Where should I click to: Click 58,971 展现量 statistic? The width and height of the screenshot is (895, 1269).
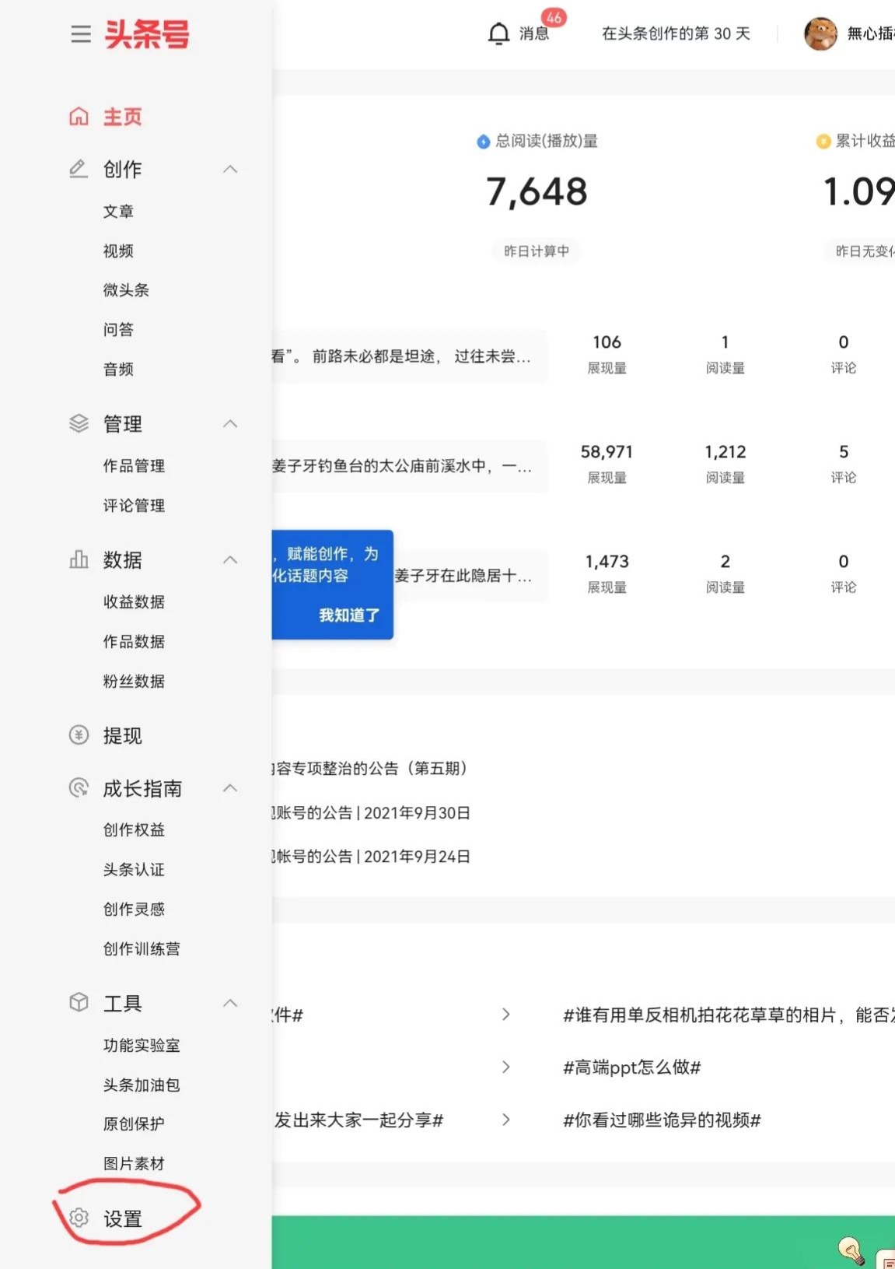pyautogui.click(x=607, y=464)
